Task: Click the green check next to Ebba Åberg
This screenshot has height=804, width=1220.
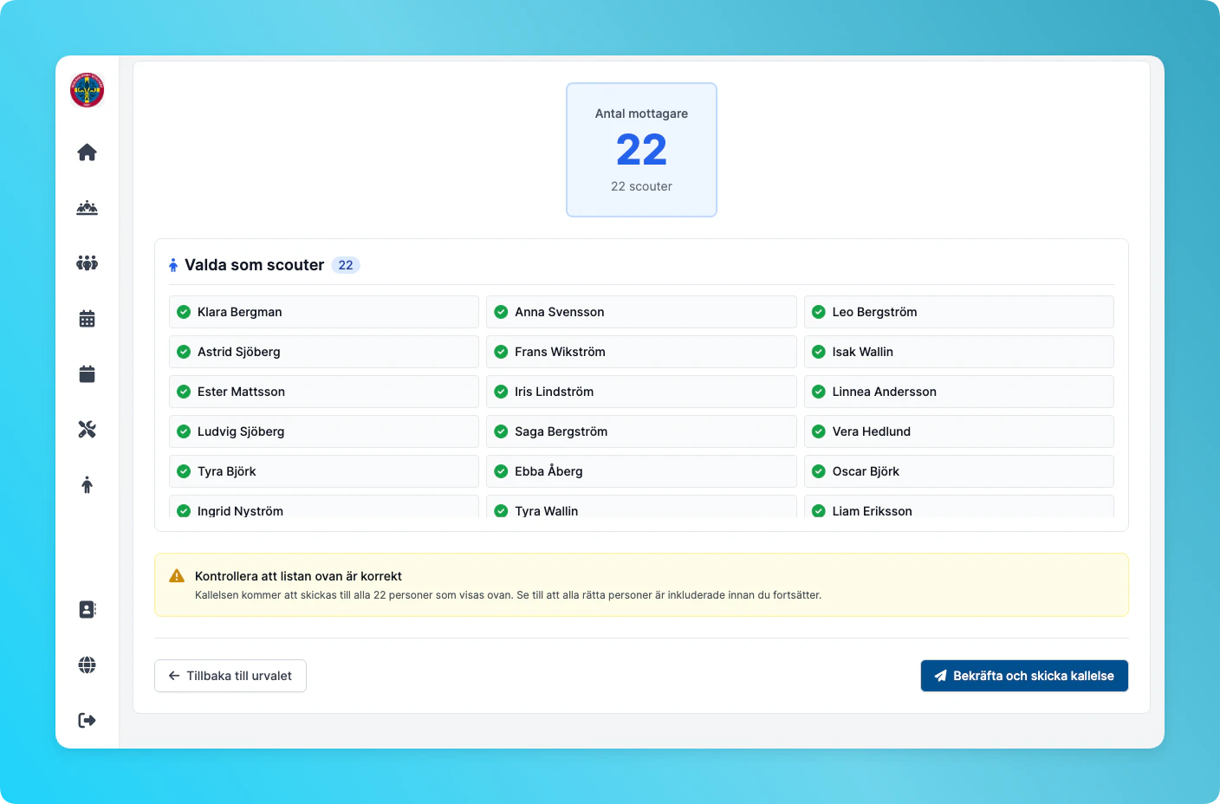Action: tap(501, 471)
